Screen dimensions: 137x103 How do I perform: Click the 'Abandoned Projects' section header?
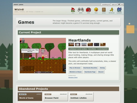[68, 89]
